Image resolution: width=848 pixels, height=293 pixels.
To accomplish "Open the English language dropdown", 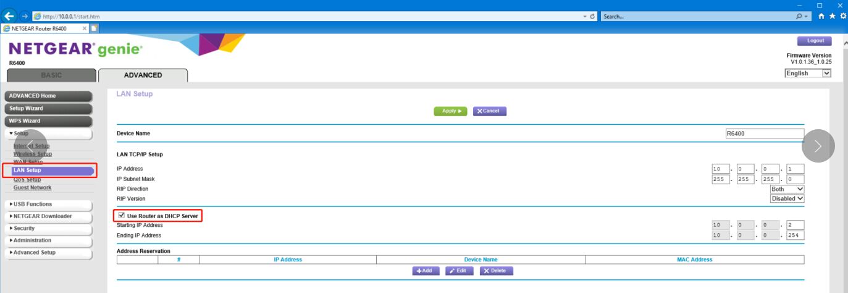I will pyautogui.click(x=808, y=73).
